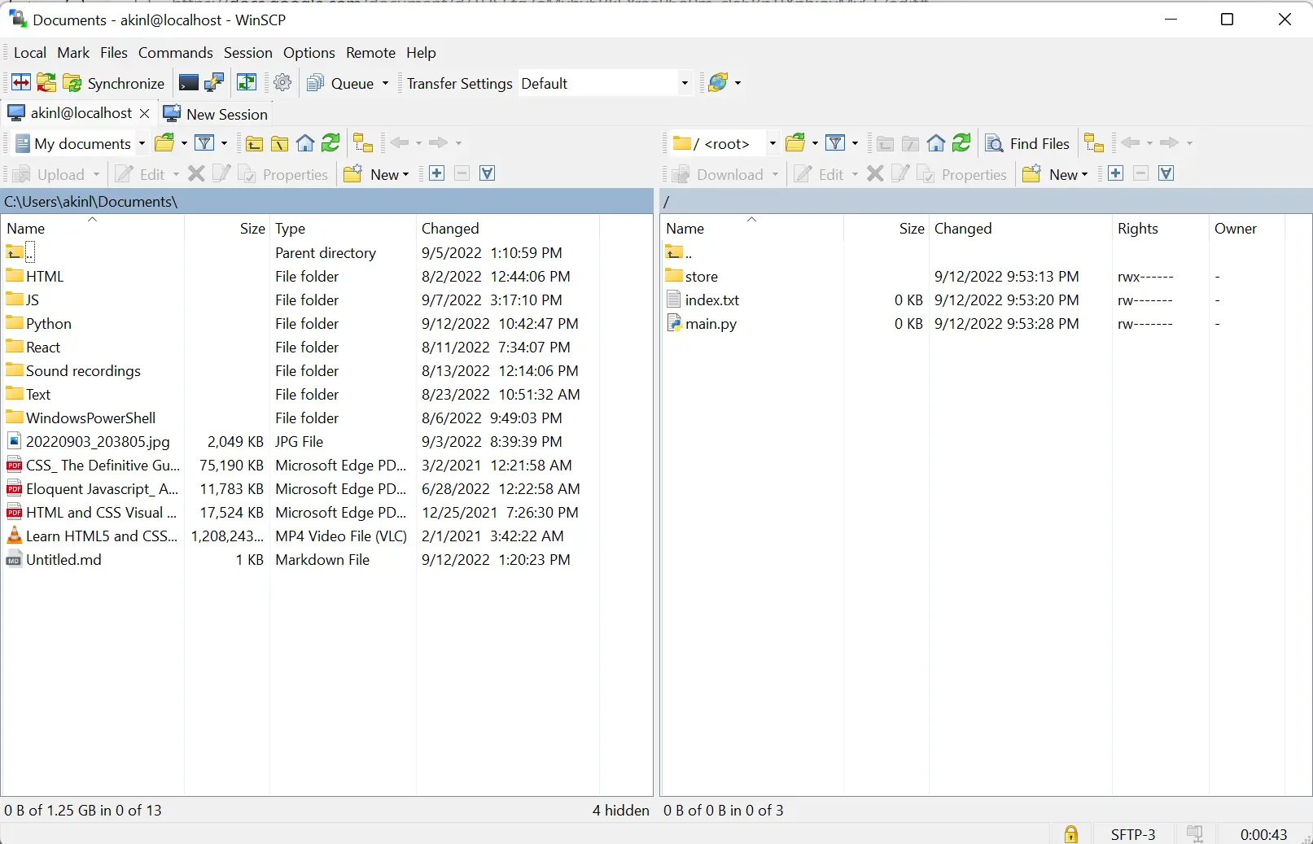Toggle the remote directory tree icon
Image resolution: width=1313 pixels, height=844 pixels.
(1095, 143)
